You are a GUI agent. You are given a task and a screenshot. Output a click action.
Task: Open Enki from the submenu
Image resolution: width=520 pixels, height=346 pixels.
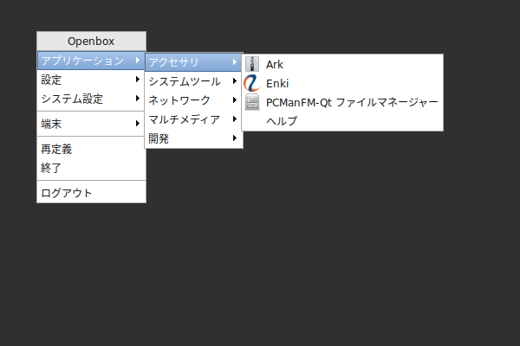(342, 83)
